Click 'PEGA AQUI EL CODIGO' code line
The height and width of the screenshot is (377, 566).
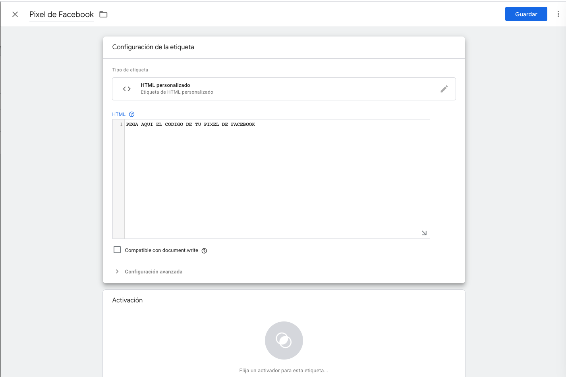pyautogui.click(x=190, y=124)
